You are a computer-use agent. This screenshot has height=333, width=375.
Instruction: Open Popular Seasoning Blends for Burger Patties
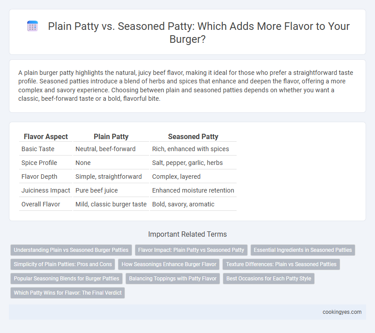click(x=67, y=279)
